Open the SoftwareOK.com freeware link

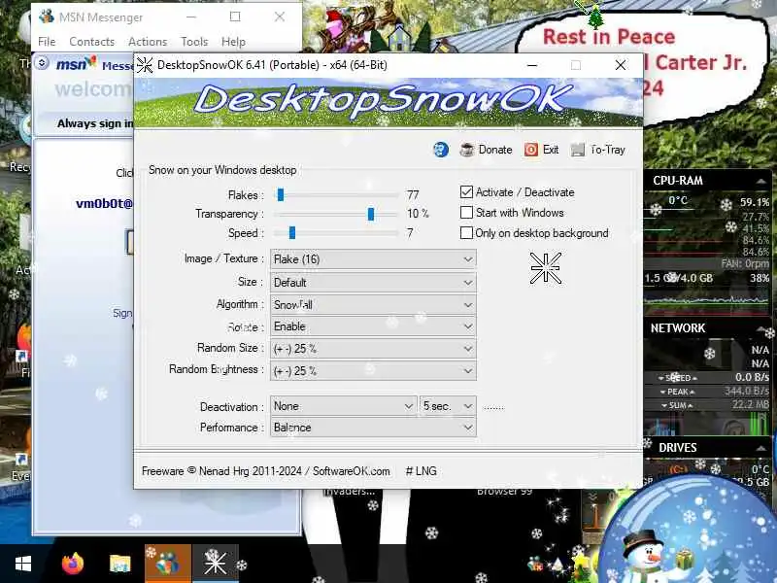click(x=352, y=471)
